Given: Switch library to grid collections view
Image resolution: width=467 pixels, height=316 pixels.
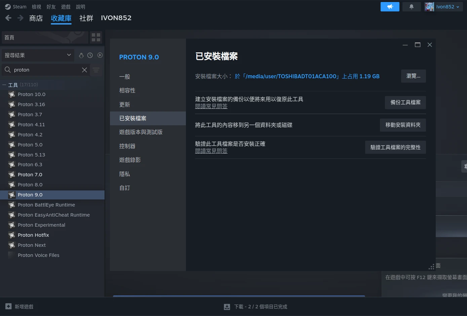Looking at the screenshot, I should click(96, 37).
